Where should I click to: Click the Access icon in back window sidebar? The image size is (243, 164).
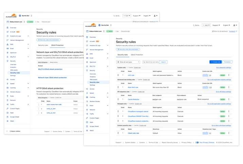(7, 79)
